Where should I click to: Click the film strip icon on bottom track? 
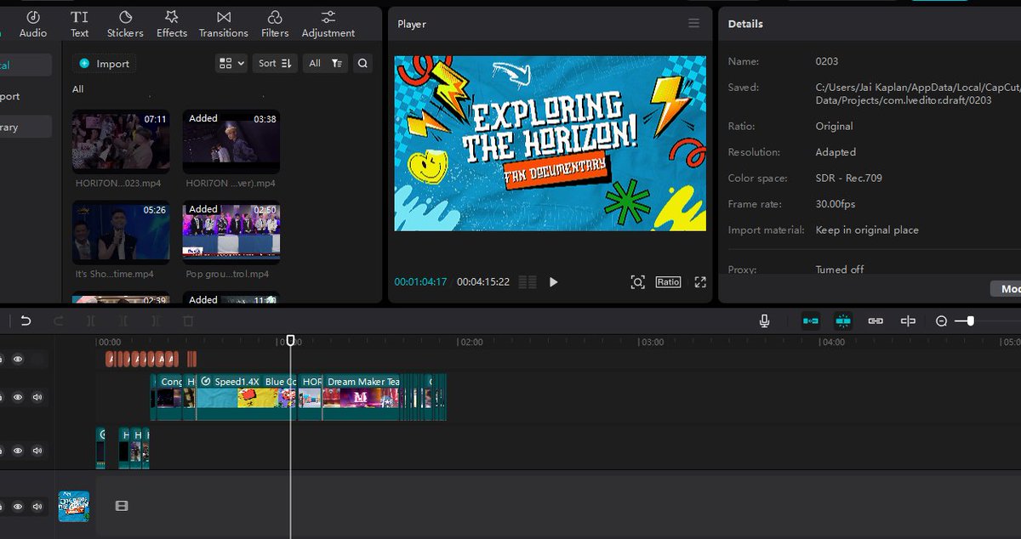[122, 506]
